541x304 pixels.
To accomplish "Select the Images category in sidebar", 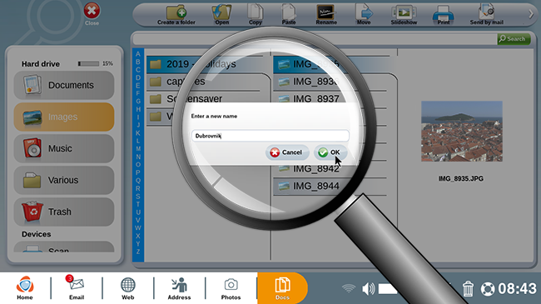I will pos(64,117).
